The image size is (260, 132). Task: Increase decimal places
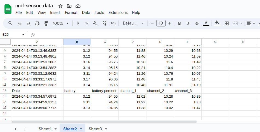(x=104, y=23)
